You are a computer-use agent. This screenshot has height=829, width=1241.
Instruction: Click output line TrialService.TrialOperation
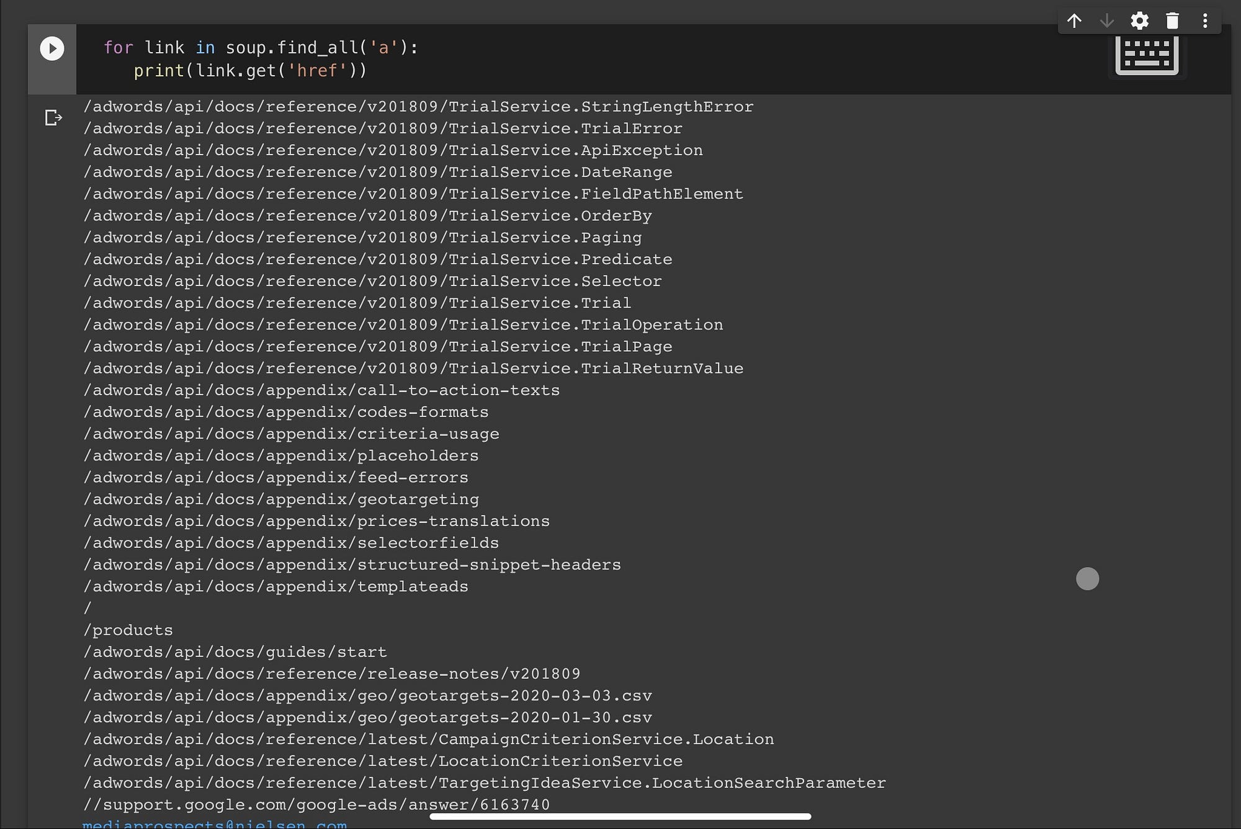pos(403,325)
